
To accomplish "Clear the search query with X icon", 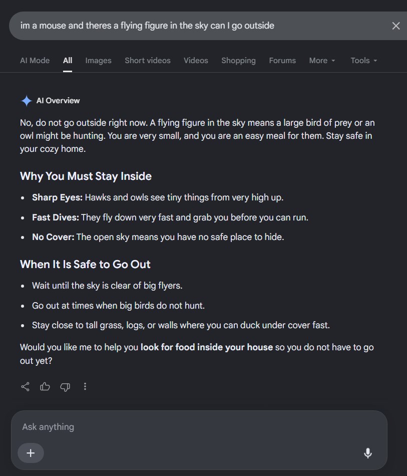I will 396,26.
